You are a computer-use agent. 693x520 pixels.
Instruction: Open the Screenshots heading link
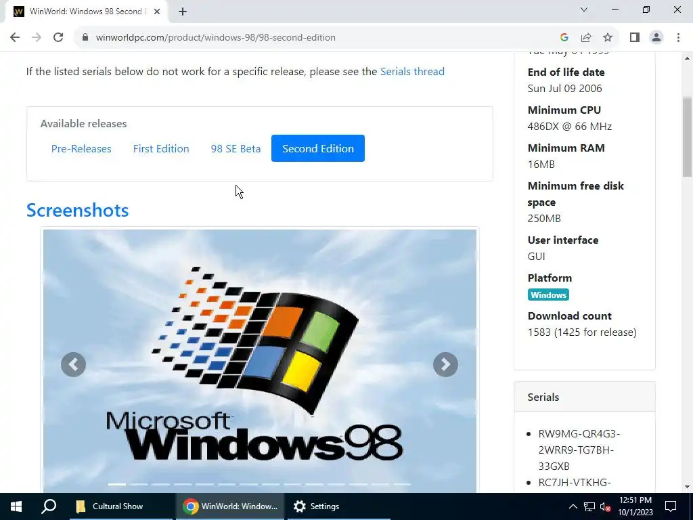click(x=77, y=211)
